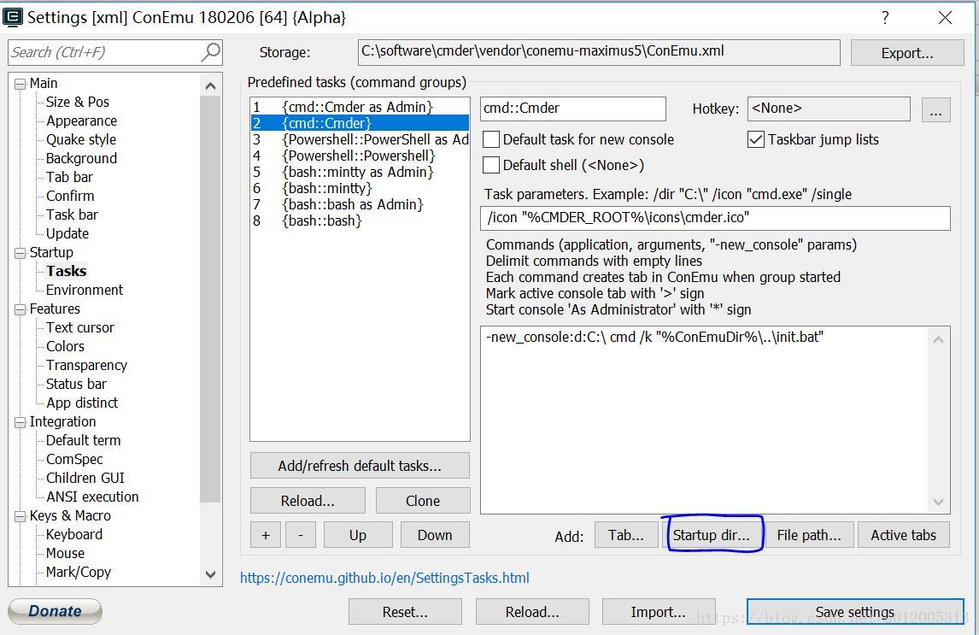Viewport: 979px width, 635px height.
Task: Enable Default shell checkbox
Action: coord(491,165)
